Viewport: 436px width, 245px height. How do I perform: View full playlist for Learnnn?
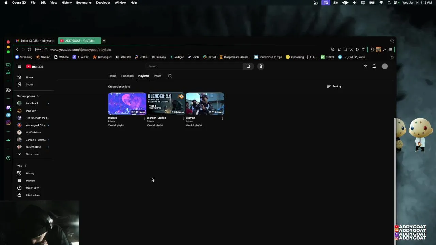(x=194, y=125)
